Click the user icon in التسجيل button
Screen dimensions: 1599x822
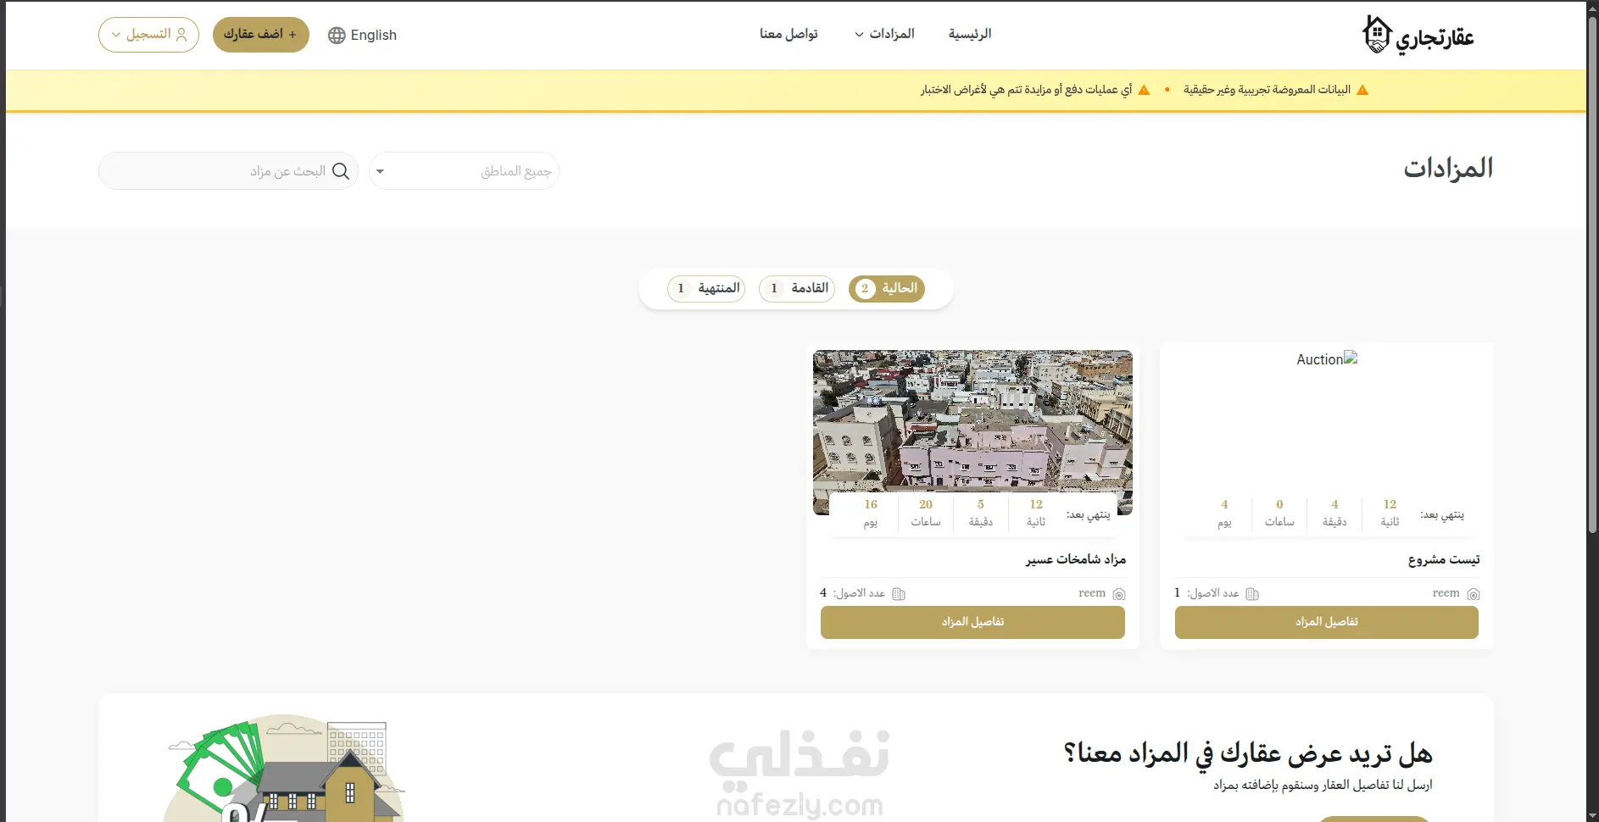click(x=181, y=35)
